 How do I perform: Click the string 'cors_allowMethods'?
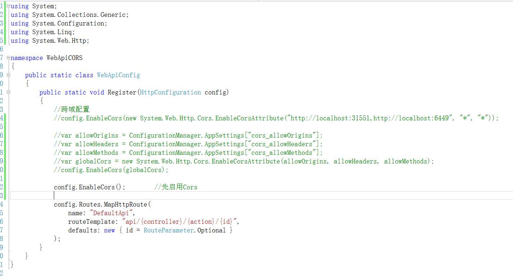click(282, 153)
